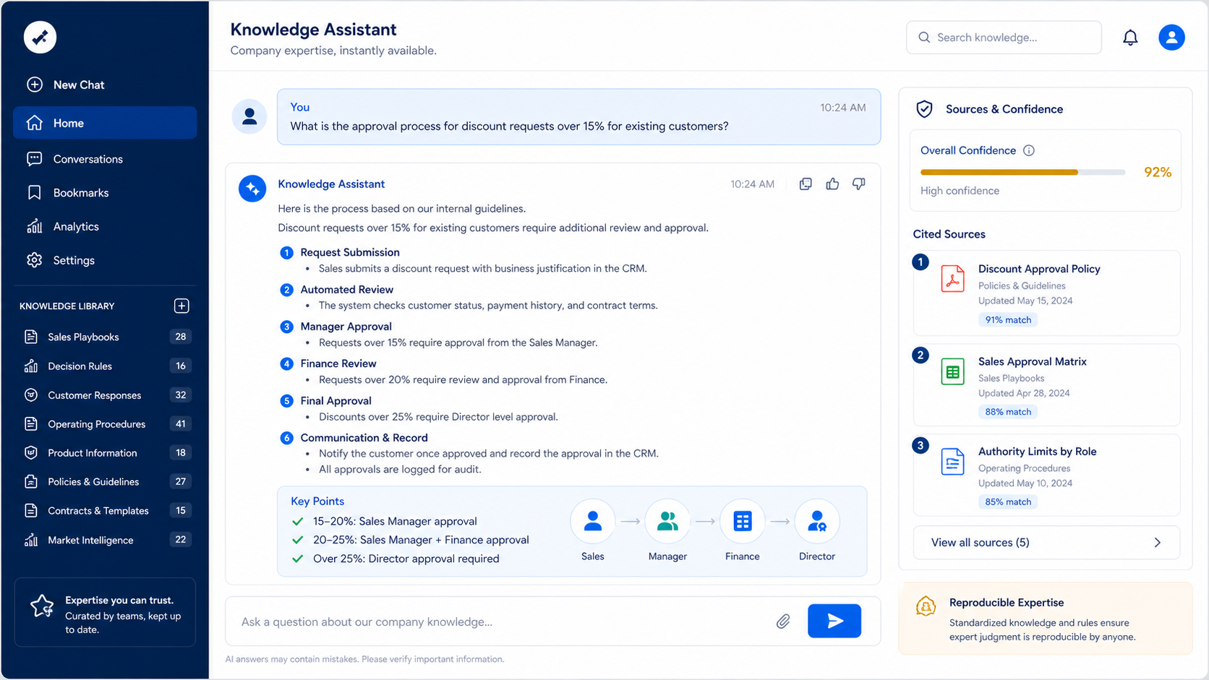Image resolution: width=1209 pixels, height=680 pixels.
Task: Click the Conversations chat bubble icon
Action: coord(34,159)
